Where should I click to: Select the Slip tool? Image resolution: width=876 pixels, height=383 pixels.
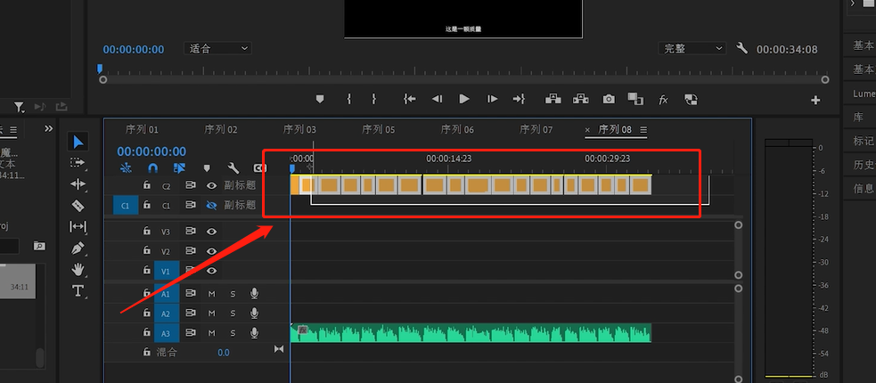pos(78,226)
